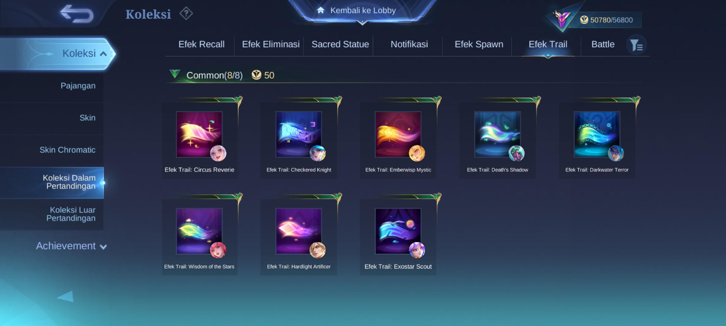Click the filter icon beside Battle
Image resolution: width=726 pixels, height=326 pixels.
point(636,45)
